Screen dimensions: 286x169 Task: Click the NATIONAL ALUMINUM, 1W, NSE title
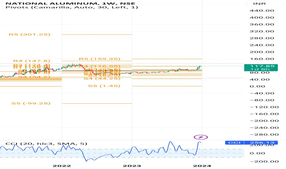point(70,3)
